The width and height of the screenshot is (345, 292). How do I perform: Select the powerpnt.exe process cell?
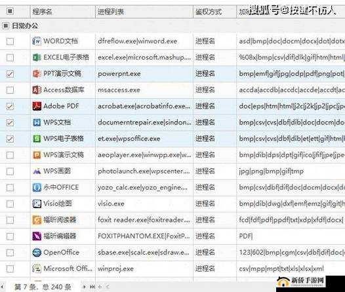119,73
